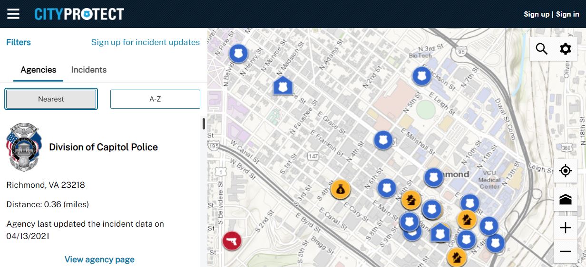Switch to the Incidents tab
Image resolution: width=586 pixels, height=267 pixels.
89,70
